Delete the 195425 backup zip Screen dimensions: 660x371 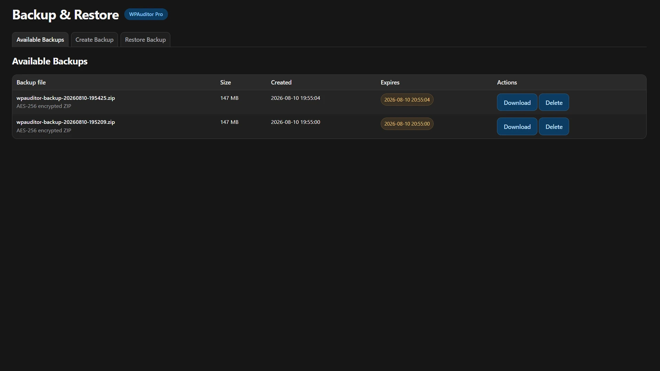click(554, 102)
